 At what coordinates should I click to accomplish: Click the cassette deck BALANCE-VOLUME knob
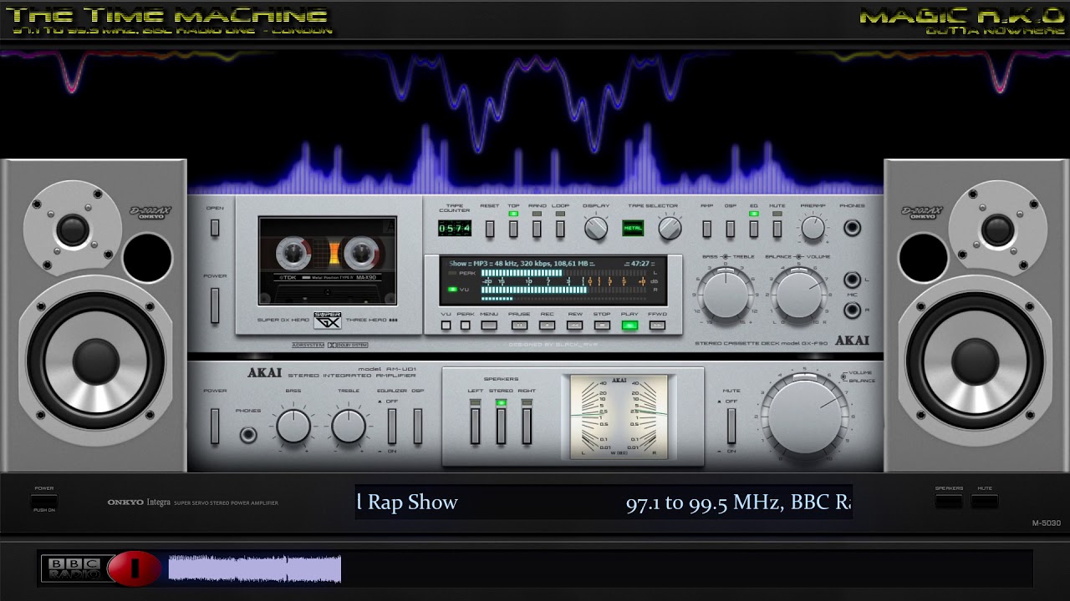pos(799,295)
